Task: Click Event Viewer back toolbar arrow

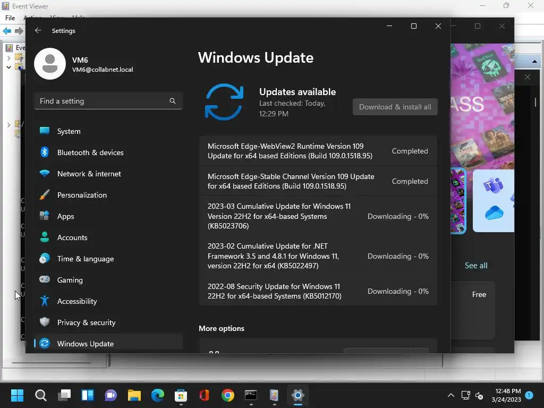Action: [x=7, y=31]
